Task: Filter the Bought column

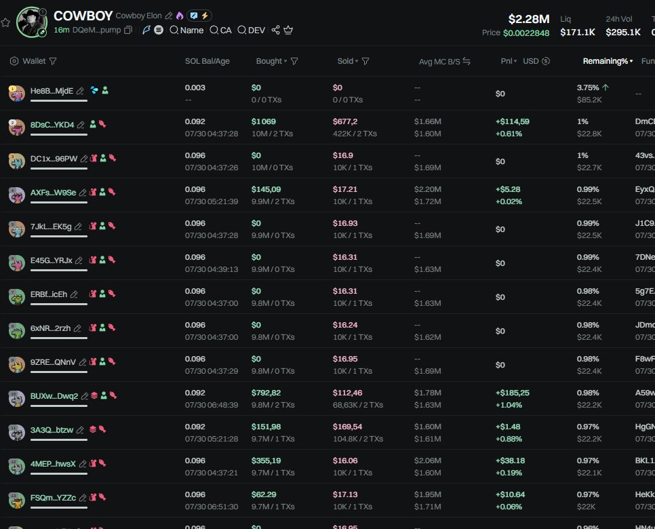Action: coord(294,61)
